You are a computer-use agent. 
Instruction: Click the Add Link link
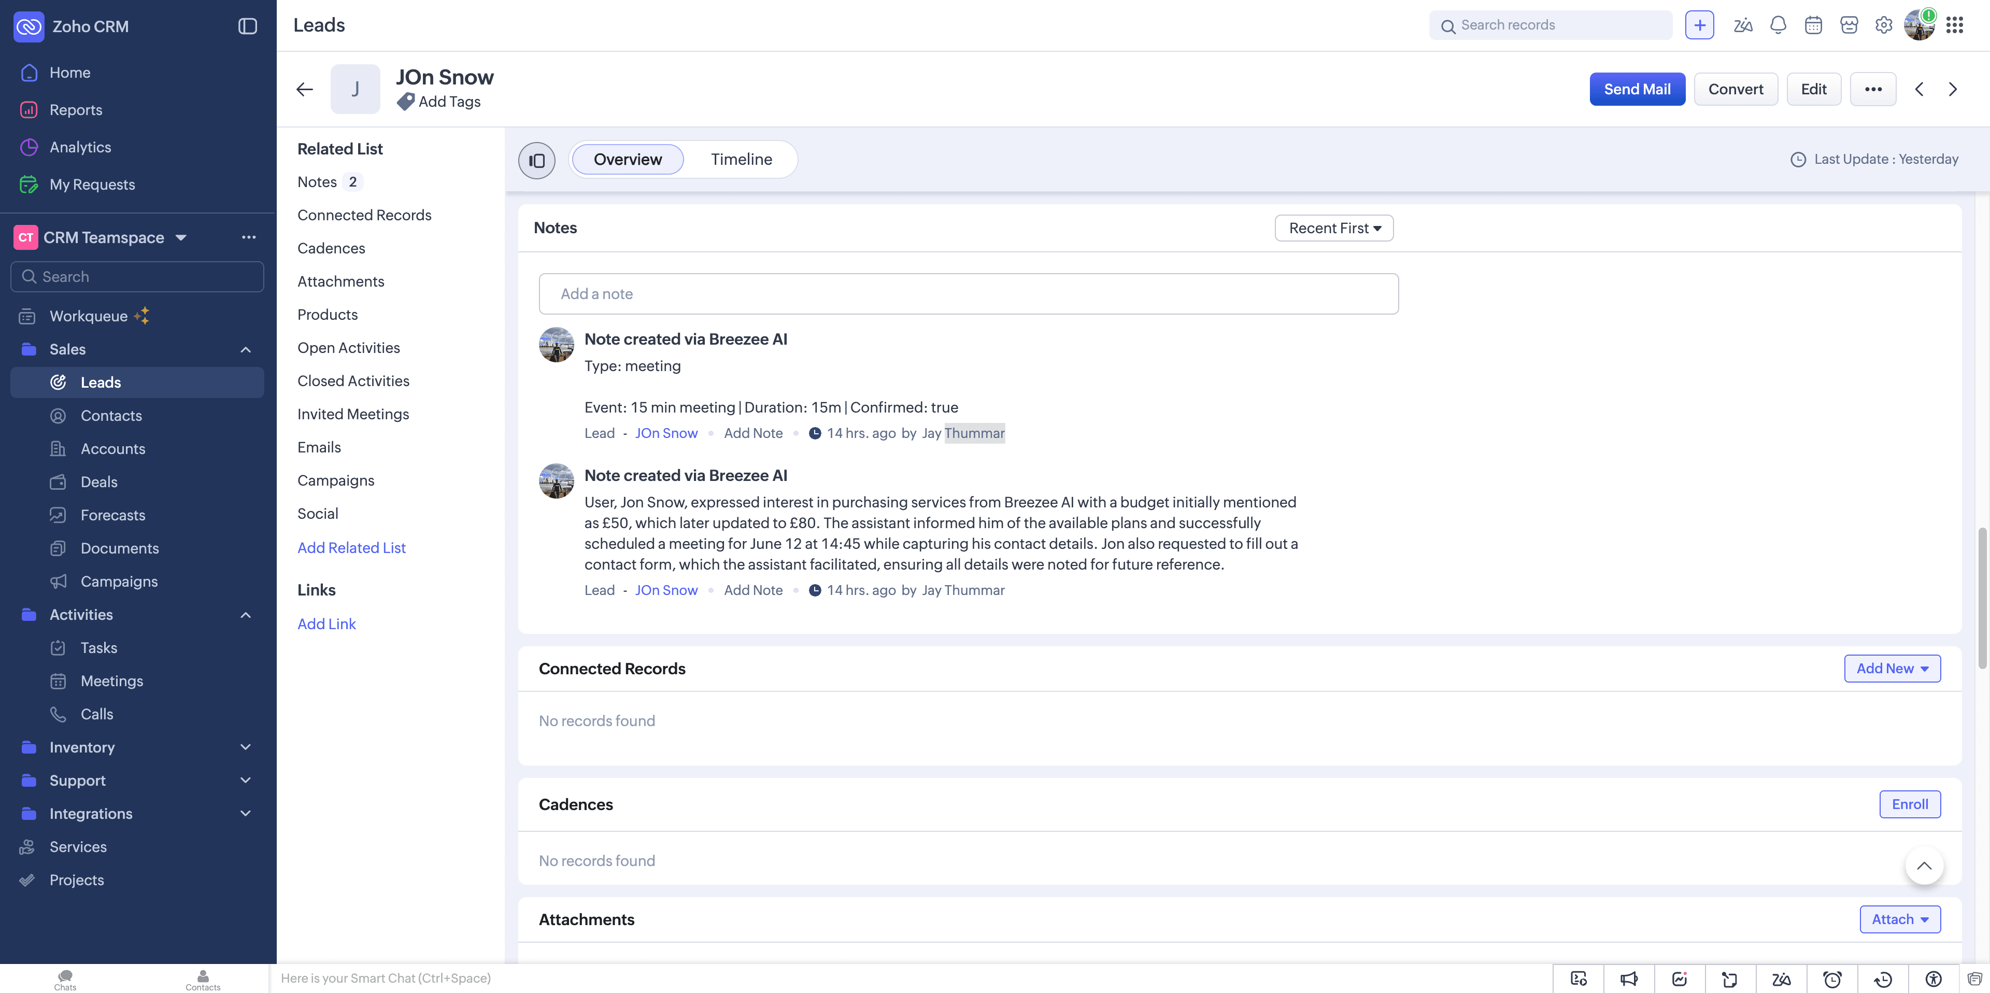[x=326, y=625]
